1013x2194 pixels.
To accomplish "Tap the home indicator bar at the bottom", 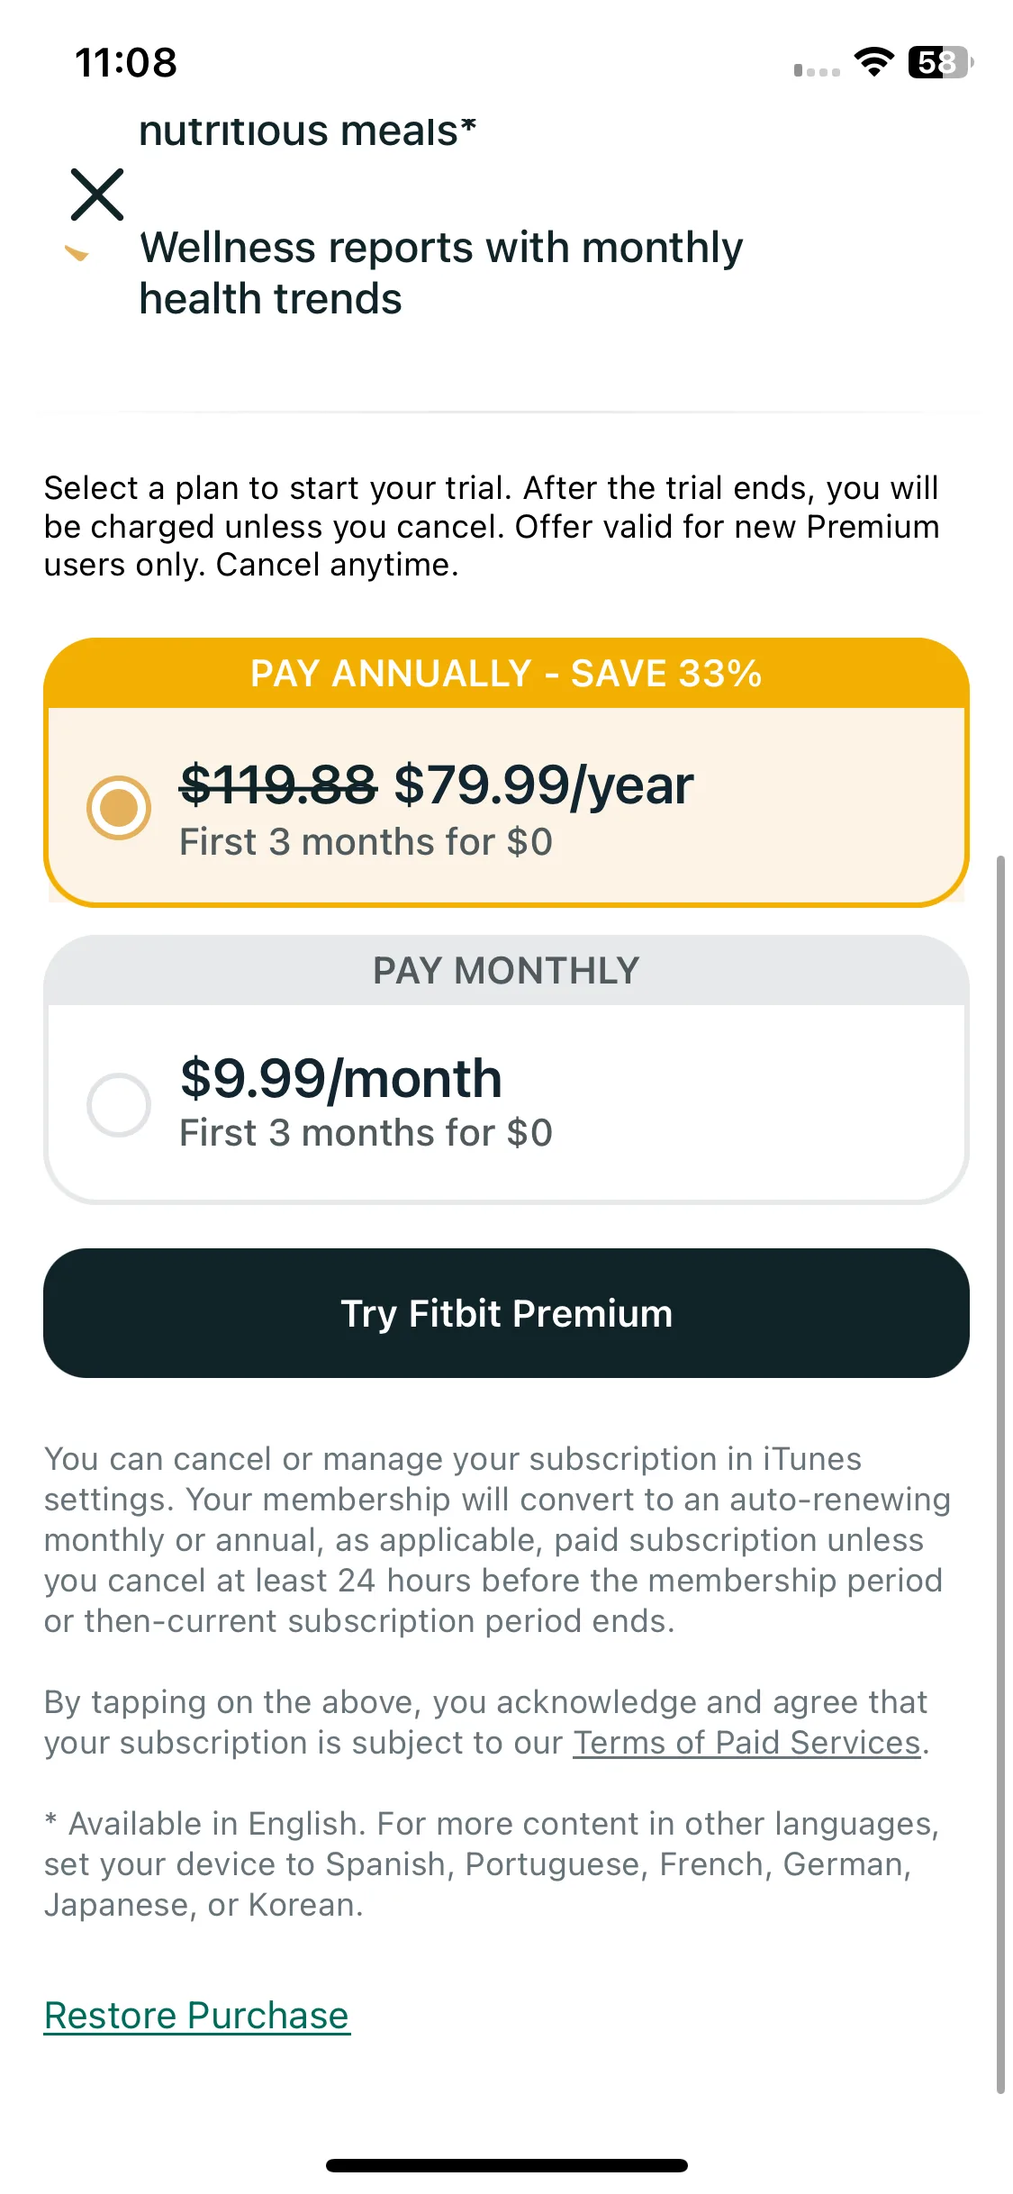I will point(506,2165).
